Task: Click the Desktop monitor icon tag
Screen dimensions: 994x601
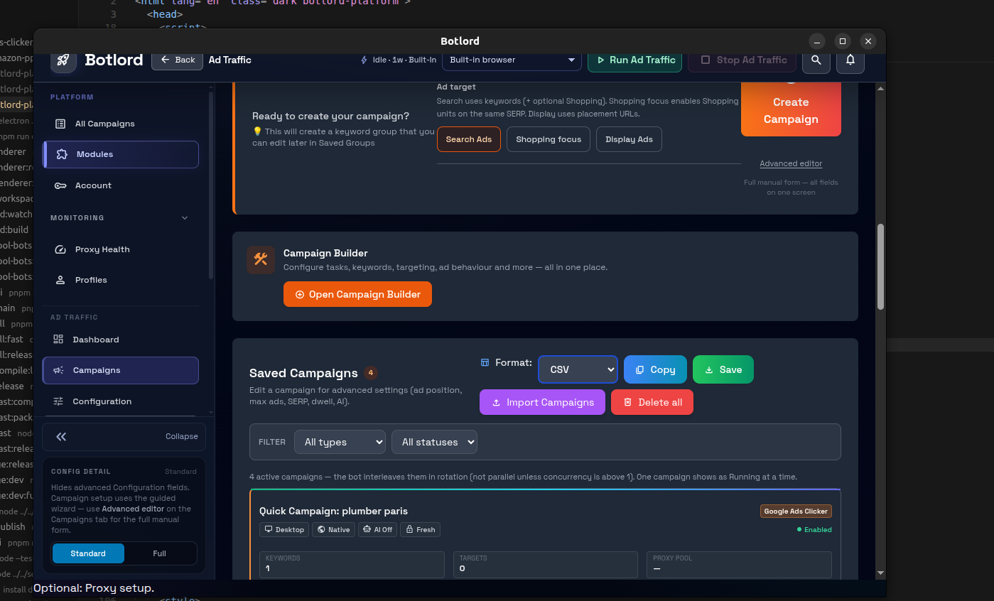Action: [x=284, y=529]
